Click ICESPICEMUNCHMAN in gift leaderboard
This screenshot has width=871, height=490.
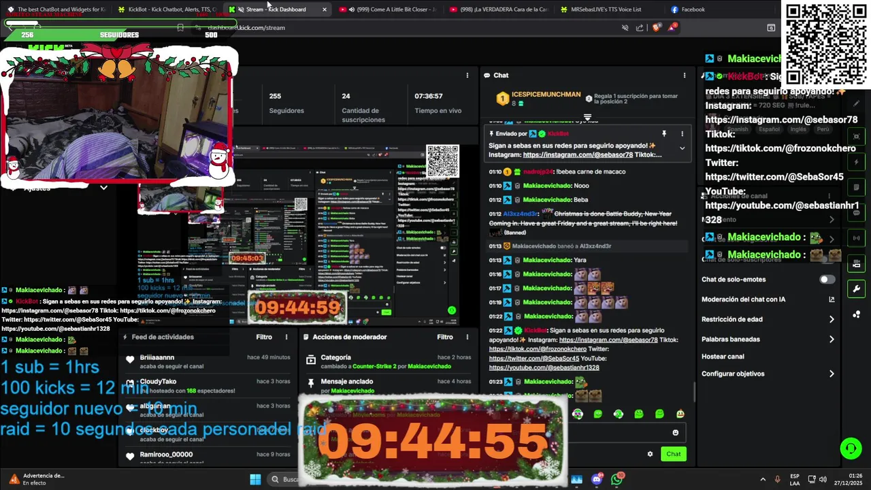coord(546,95)
